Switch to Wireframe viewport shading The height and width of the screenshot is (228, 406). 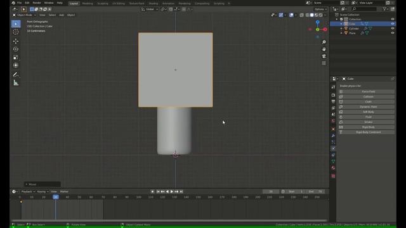[307, 15]
